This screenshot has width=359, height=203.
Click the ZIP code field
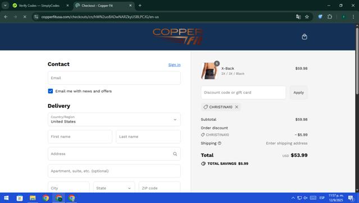(160, 188)
